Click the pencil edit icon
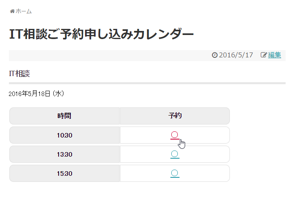The image size is (297, 203). [x=264, y=55]
